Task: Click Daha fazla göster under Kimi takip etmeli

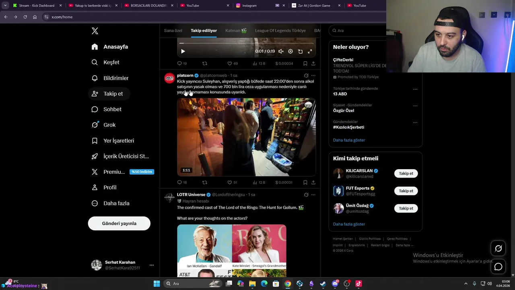Action: pyautogui.click(x=349, y=224)
